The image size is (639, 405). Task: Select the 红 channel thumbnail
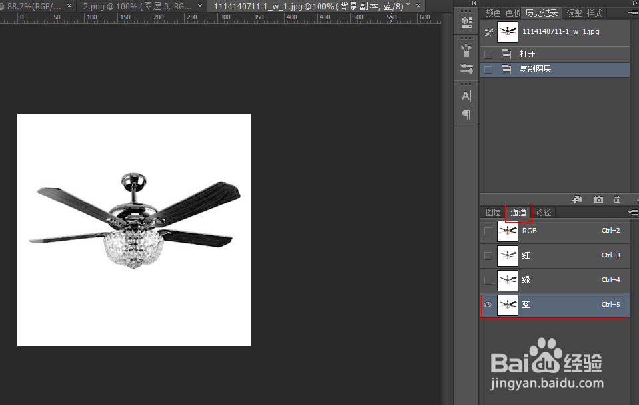click(508, 256)
